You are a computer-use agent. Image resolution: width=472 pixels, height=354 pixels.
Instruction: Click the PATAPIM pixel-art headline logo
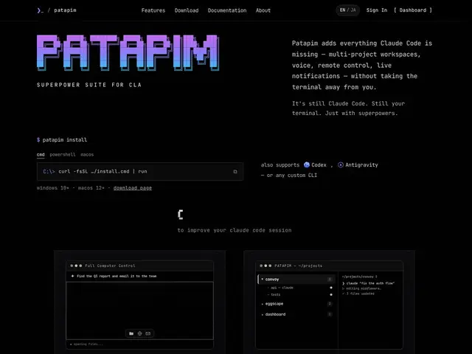(128, 53)
